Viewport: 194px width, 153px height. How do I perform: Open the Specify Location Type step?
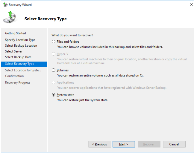(x=20, y=40)
